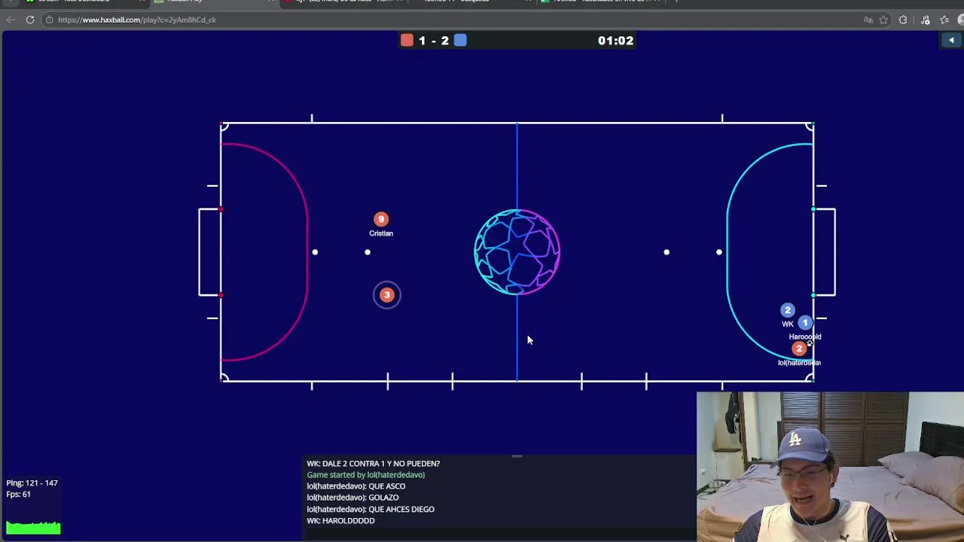
Task: Click red player number 3 disc
Action: click(387, 295)
